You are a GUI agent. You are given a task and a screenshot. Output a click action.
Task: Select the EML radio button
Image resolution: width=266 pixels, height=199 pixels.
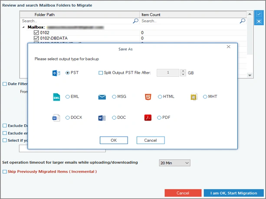tap(67, 97)
